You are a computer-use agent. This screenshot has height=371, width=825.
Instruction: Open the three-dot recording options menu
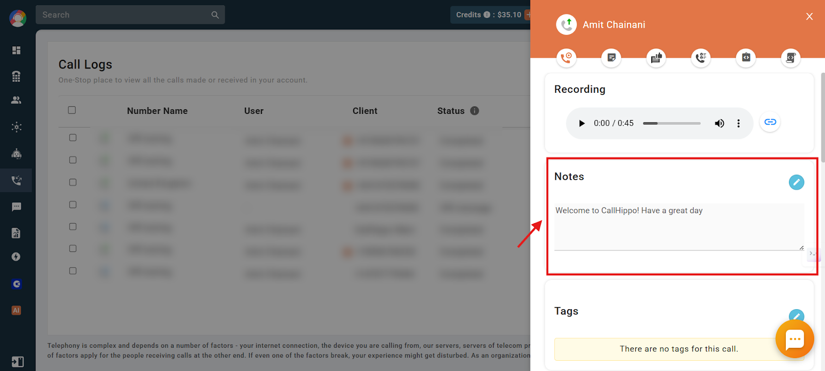pos(738,123)
